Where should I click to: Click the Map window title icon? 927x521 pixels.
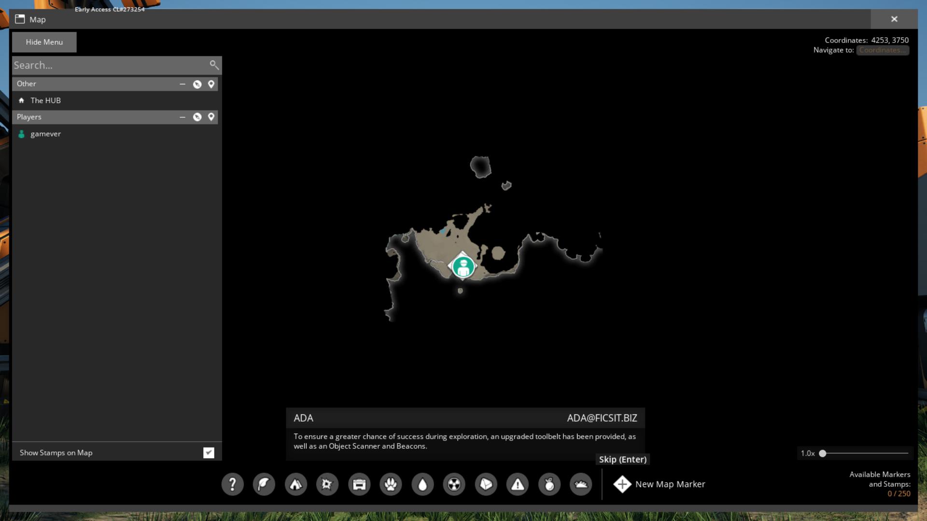click(20, 19)
